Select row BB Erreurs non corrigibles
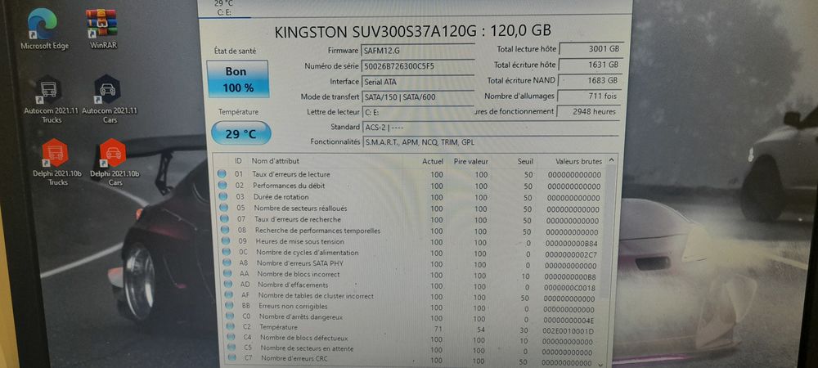Image resolution: width=818 pixels, height=368 pixels. pyautogui.click(x=410, y=307)
